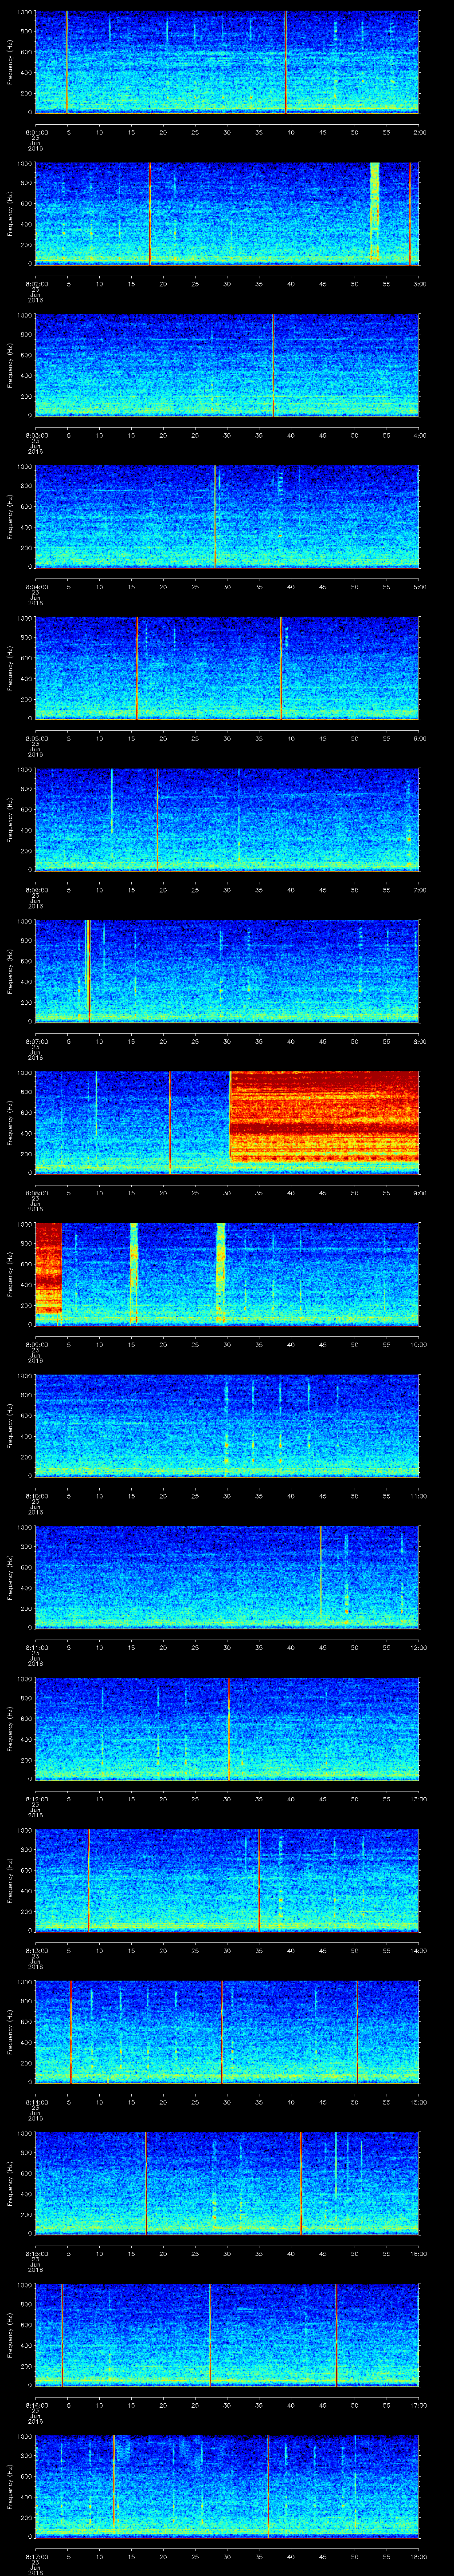Screen dimensions: 454x2576
Task: Select the green band near 15s in 8:09:00 panel
Action: click(134, 1272)
